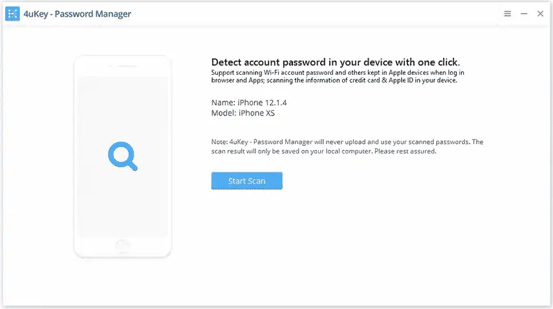Click the 4uKey app logo icon
Viewport: 553px width, 309px height.
point(13,14)
